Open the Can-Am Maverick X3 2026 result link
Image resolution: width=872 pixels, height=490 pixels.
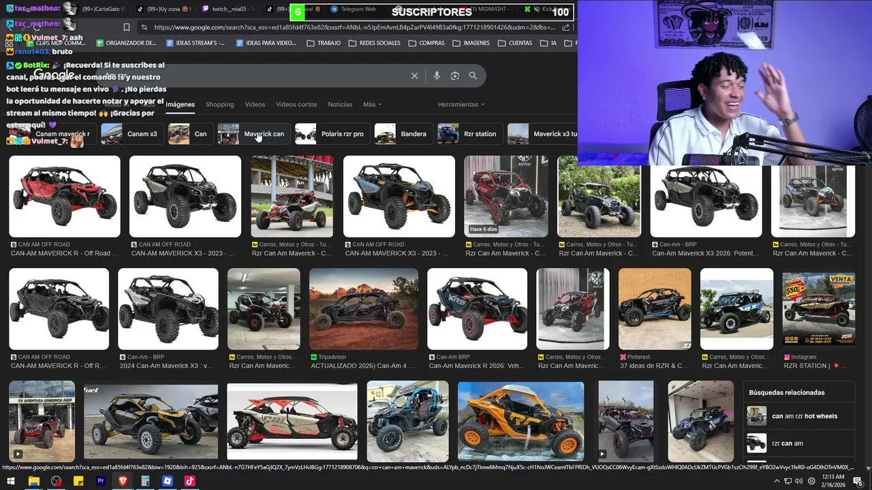point(705,253)
